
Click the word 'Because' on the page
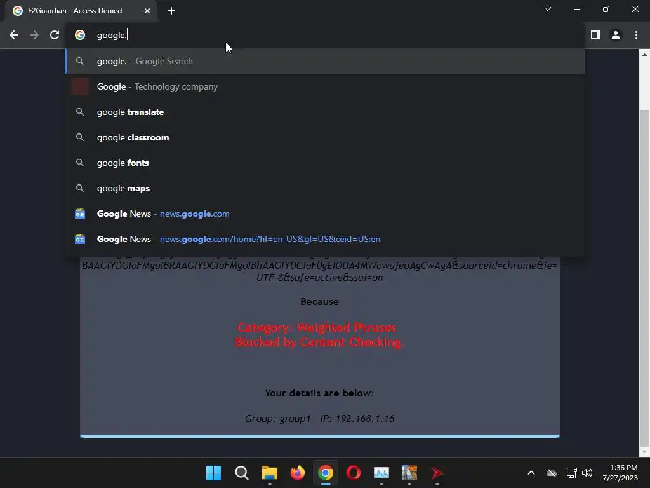pyautogui.click(x=319, y=302)
